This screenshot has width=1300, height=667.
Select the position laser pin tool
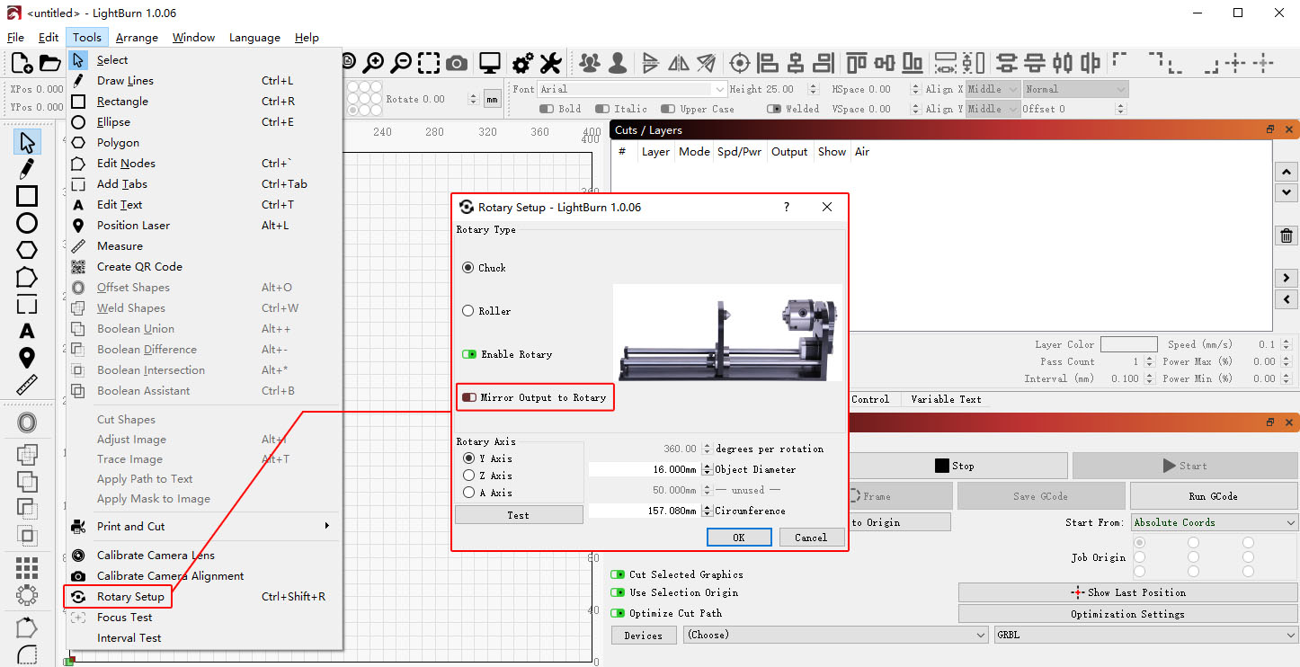pos(27,358)
